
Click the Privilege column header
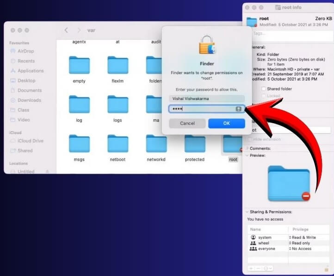tap(300, 229)
